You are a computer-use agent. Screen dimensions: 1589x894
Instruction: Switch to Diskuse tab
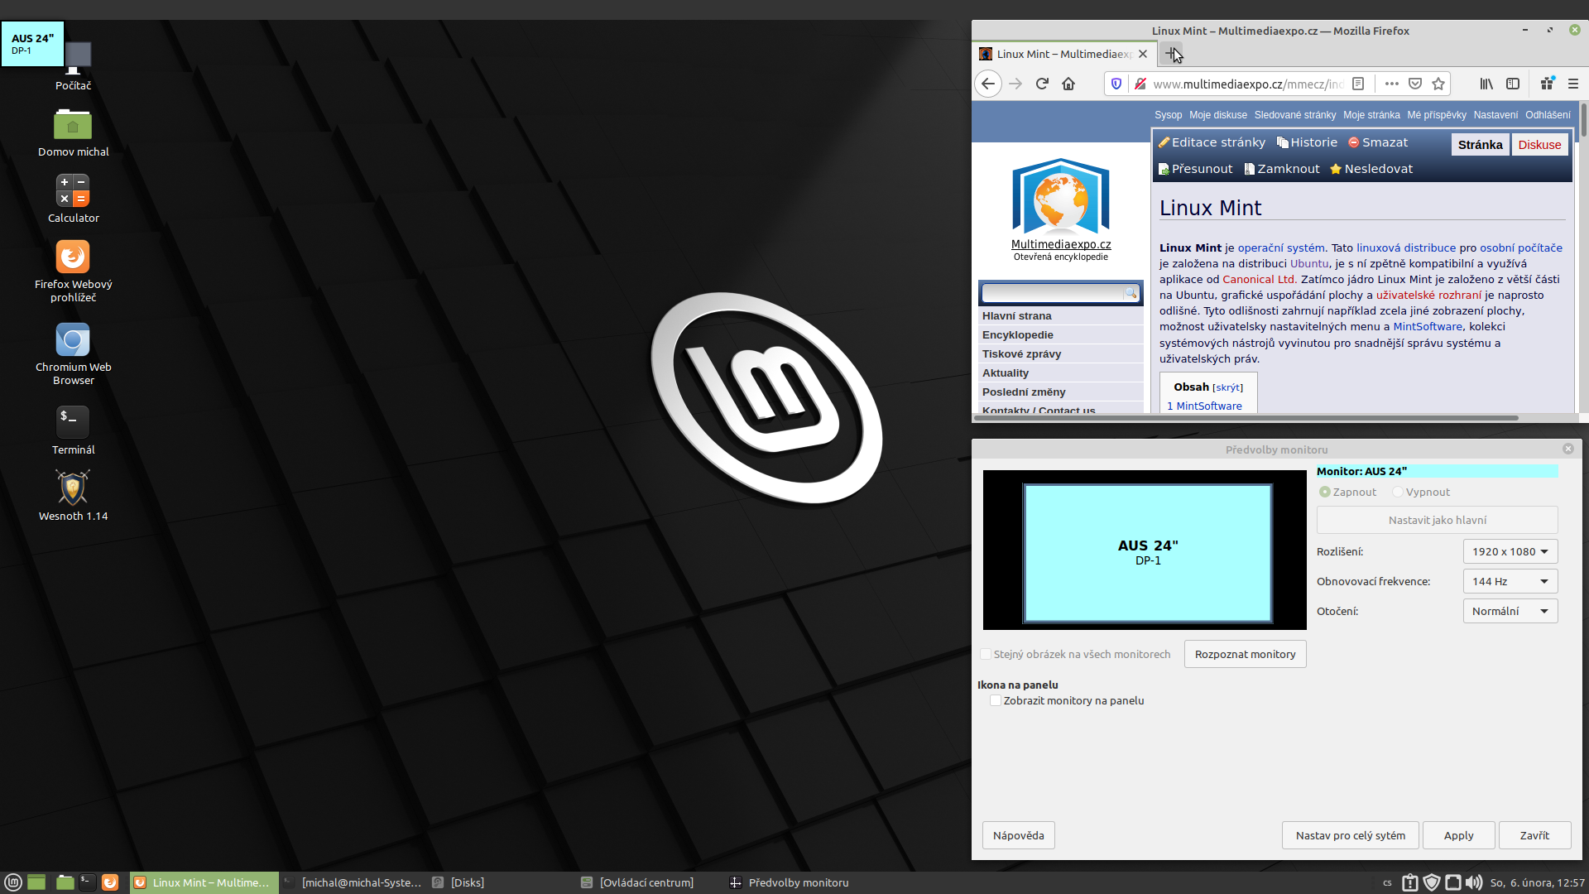tap(1539, 145)
